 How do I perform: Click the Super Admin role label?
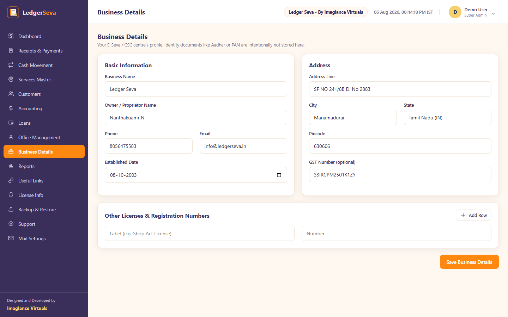pyautogui.click(x=475, y=15)
